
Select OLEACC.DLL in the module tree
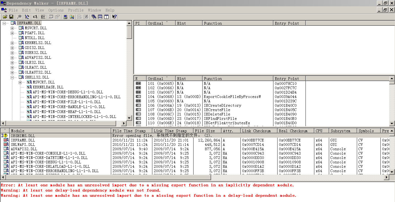click(x=36, y=67)
